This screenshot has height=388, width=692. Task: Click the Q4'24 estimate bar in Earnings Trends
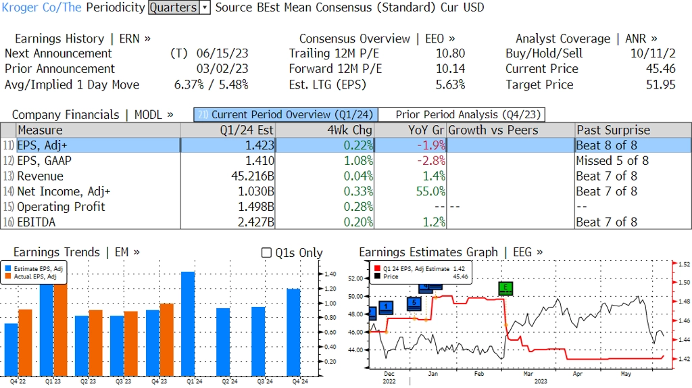click(293, 332)
